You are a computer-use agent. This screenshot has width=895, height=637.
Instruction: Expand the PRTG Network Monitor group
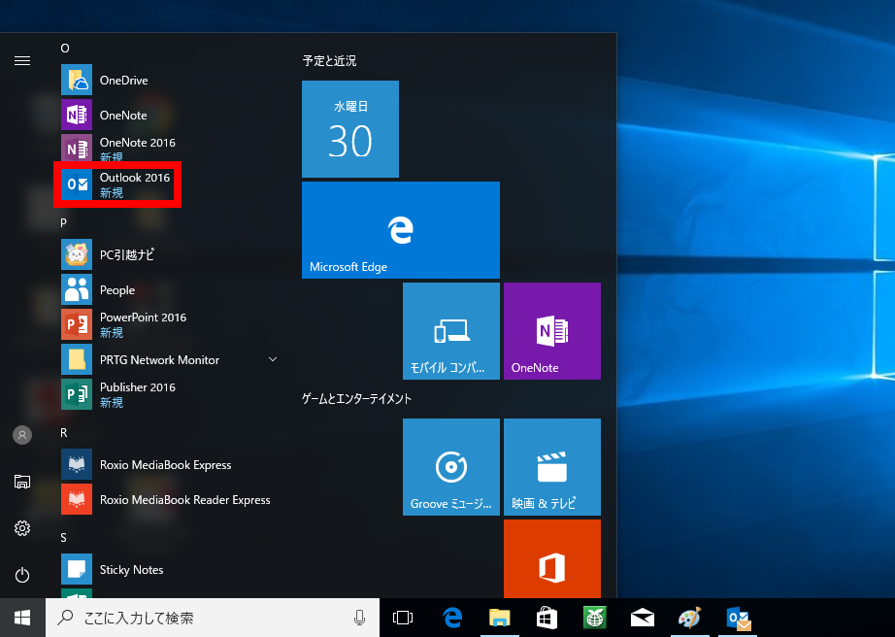(x=273, y=359)
